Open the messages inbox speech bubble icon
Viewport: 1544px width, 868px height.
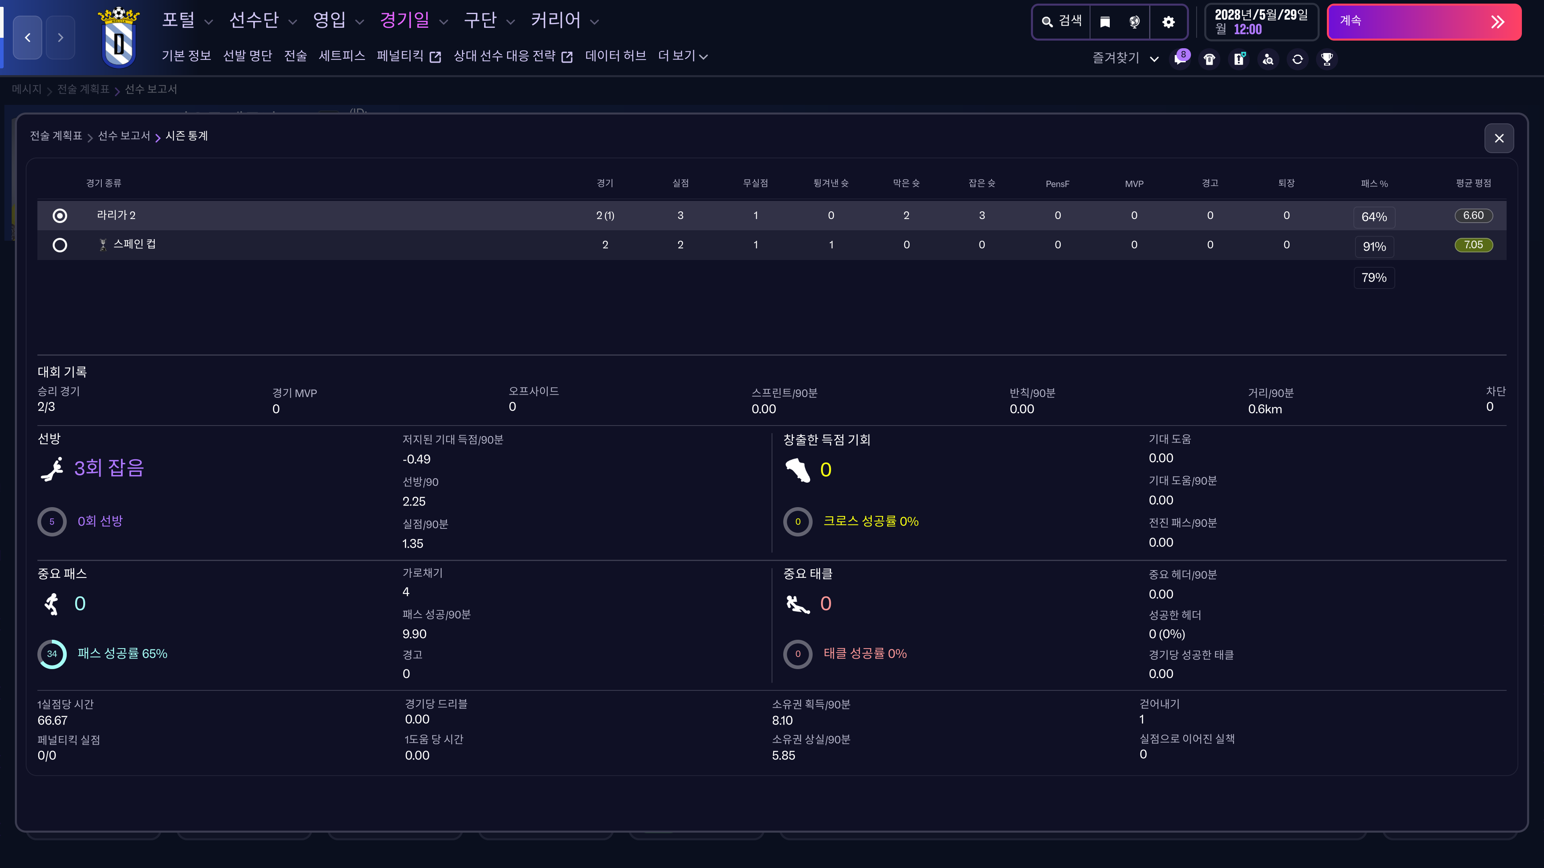coord(1180,59)
